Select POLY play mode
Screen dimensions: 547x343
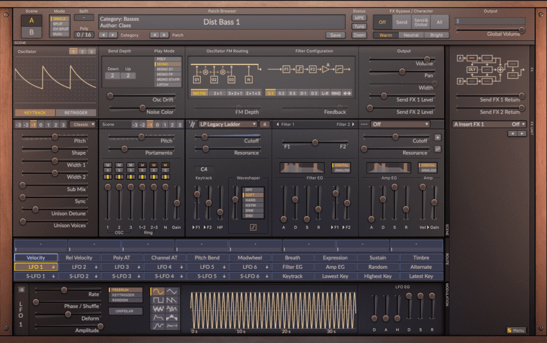coord(168,59)
